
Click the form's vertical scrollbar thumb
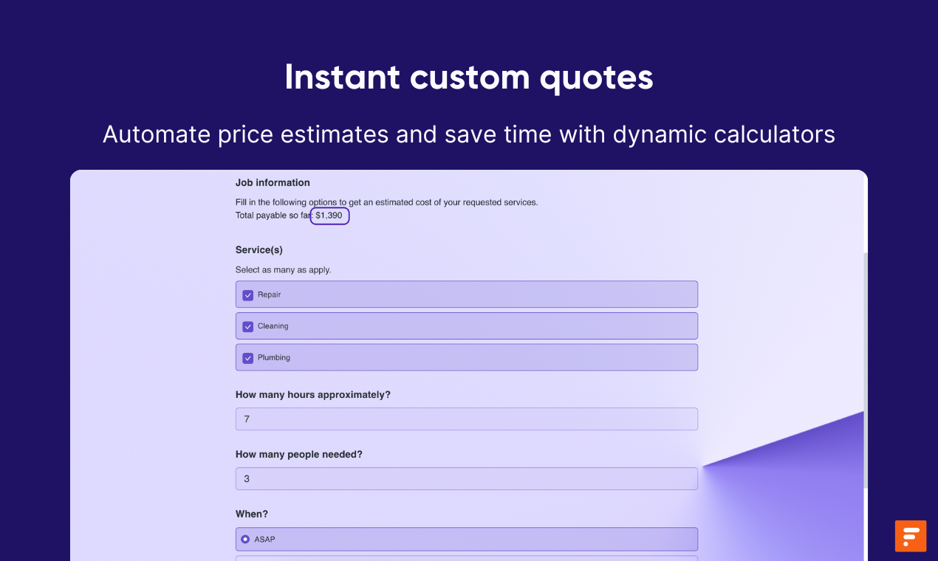click(x=866, y=369)
